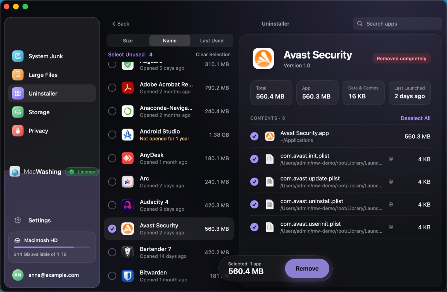Uncheck the Avast Security app in list

112,229
